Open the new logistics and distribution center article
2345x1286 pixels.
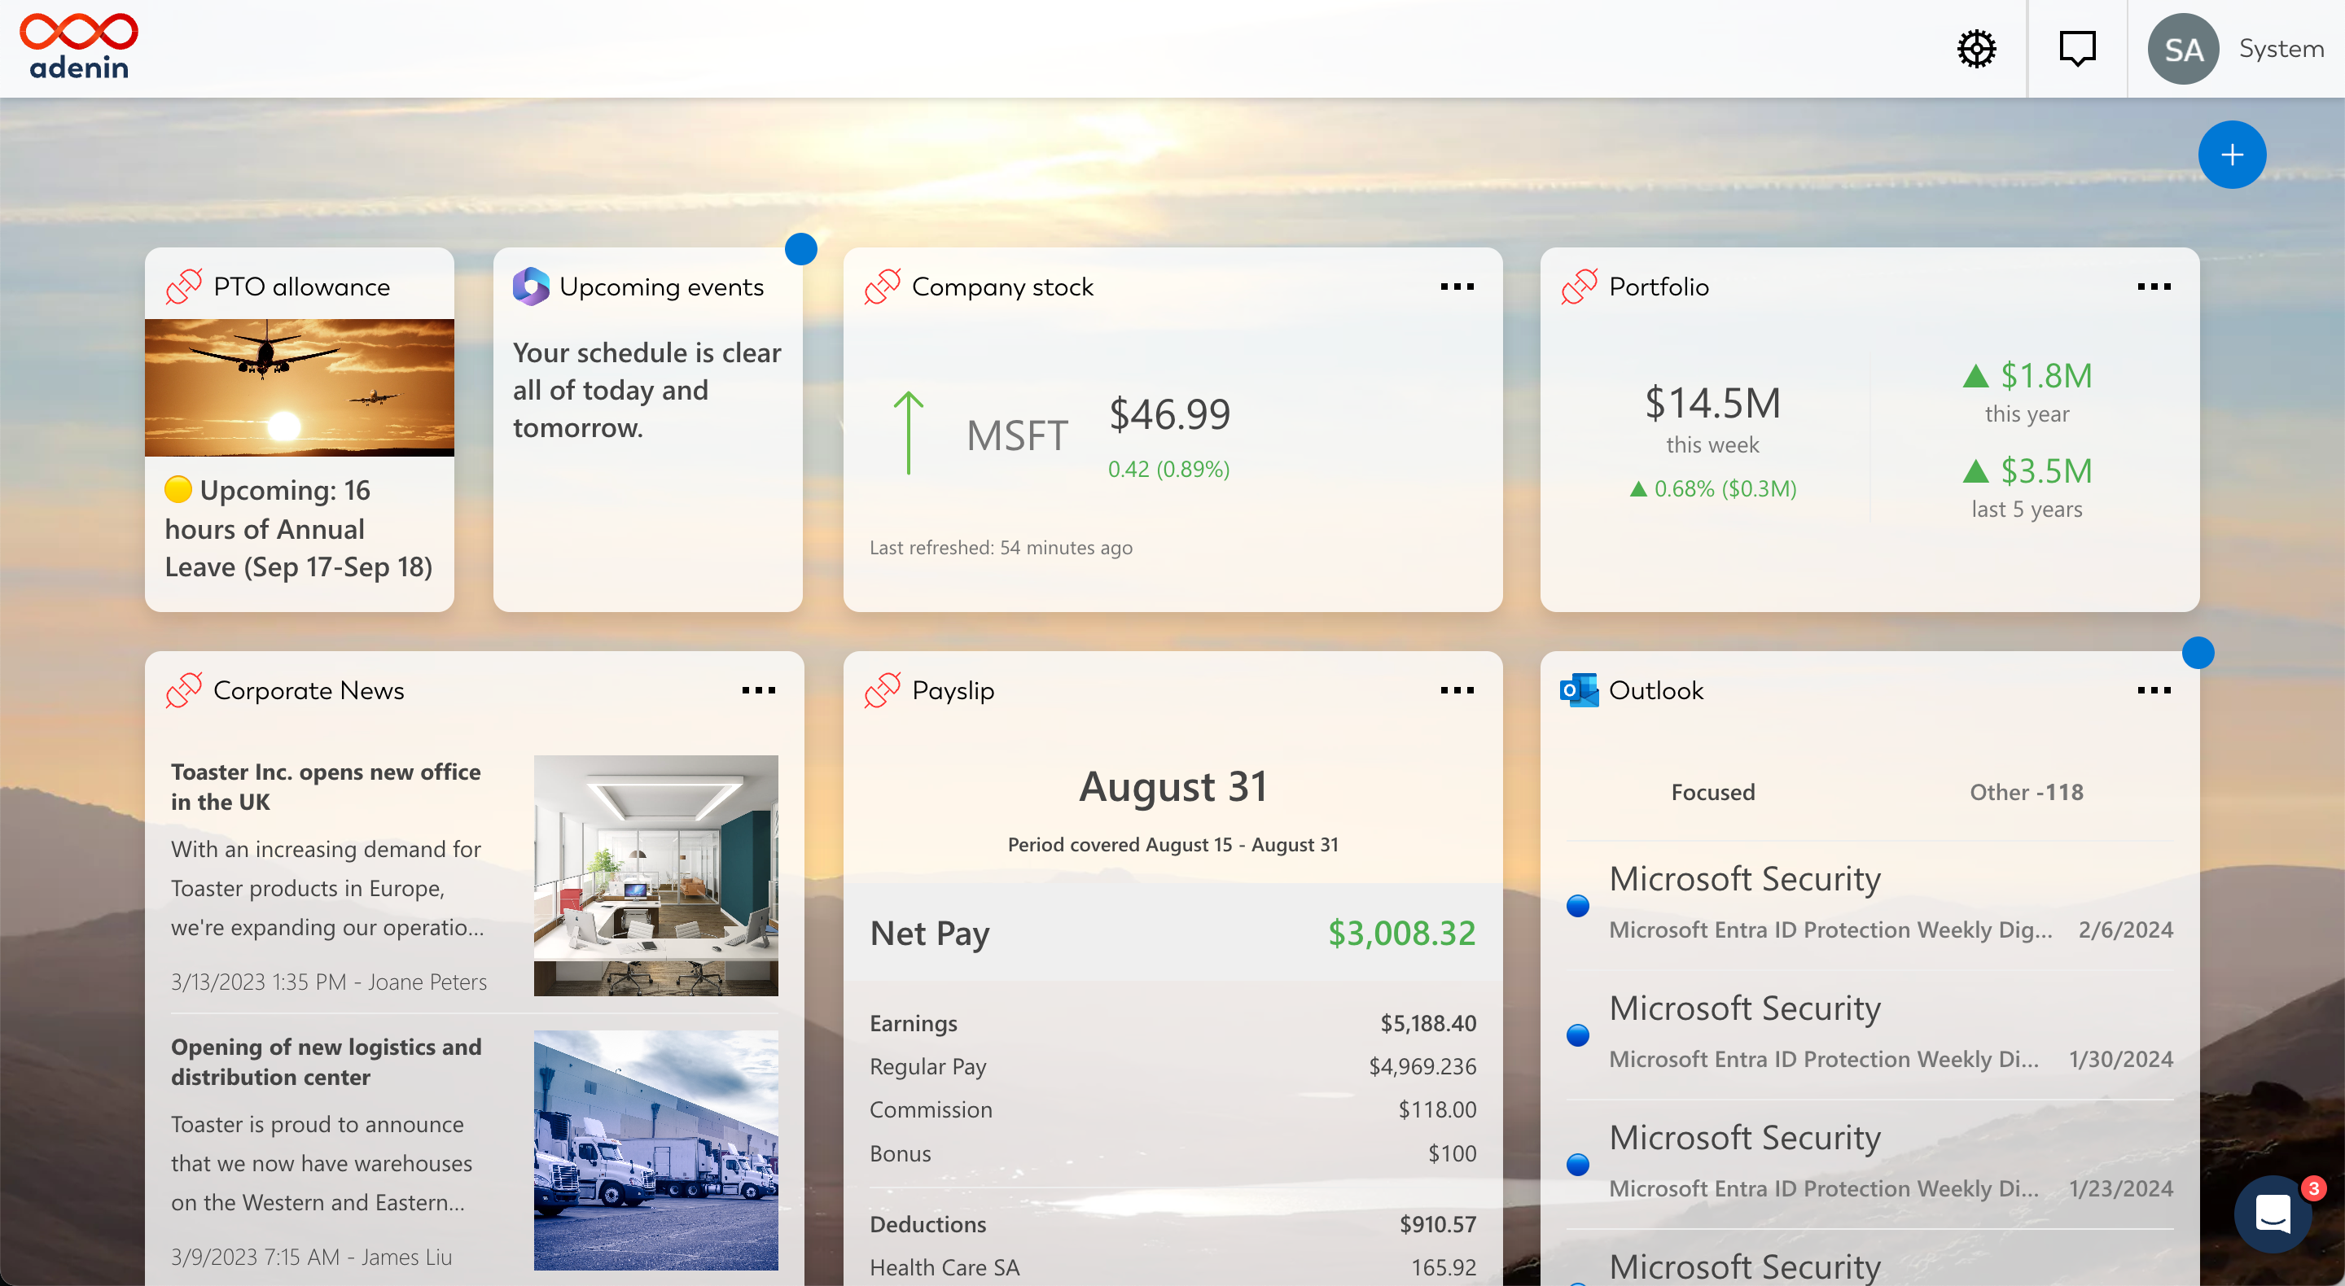[326, 1062]
